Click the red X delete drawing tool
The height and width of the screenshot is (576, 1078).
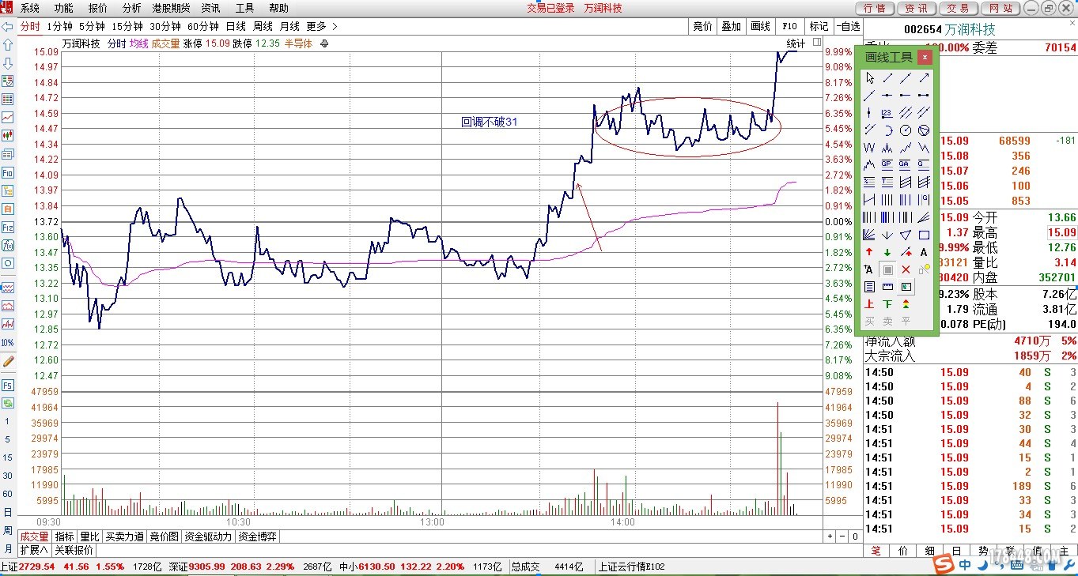tap(906, 269)
